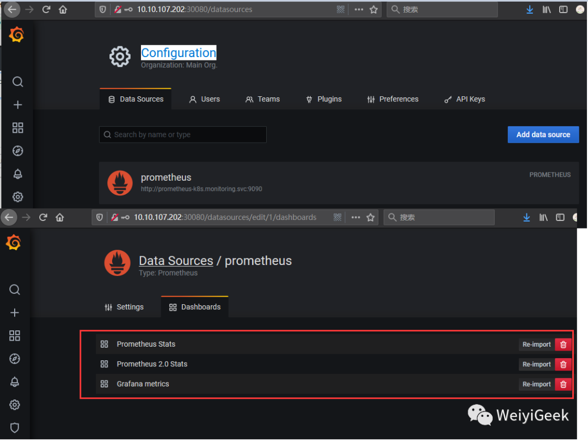This screenshot has width=588, height=443.
Task: Click the Prometheus Stats dashboard name
Action: tap(146, 344)
